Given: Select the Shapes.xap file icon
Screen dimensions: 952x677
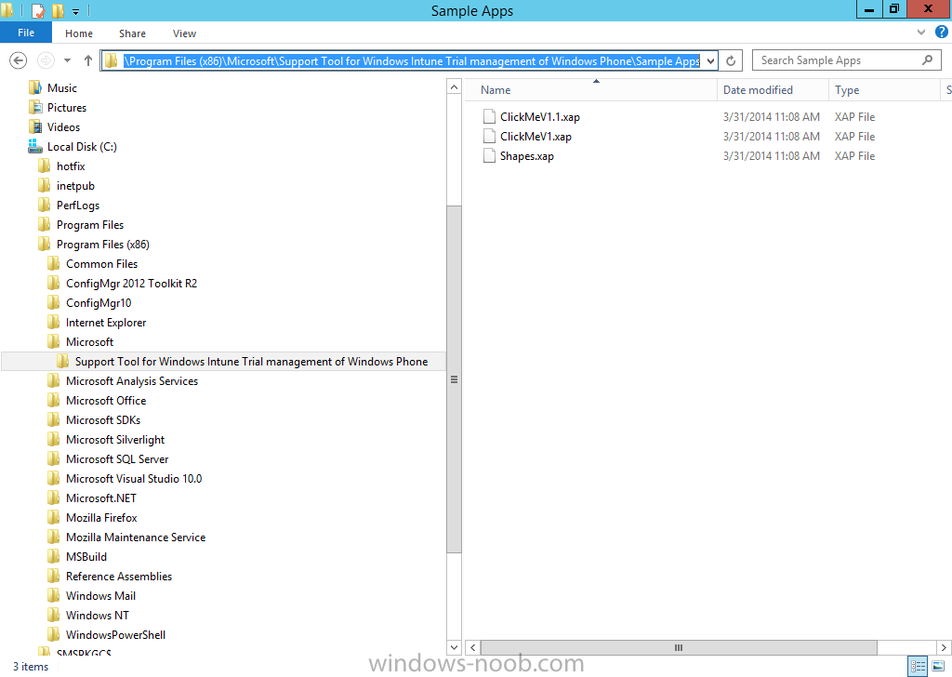Looking at the screenshot, I should tap(489, 156).
